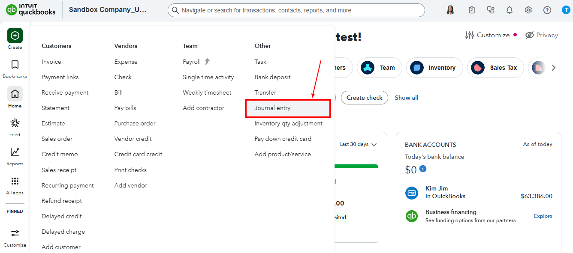Open the All apps grid icon
This screenshot has width=573, height=253.
[x=15, y=182]
